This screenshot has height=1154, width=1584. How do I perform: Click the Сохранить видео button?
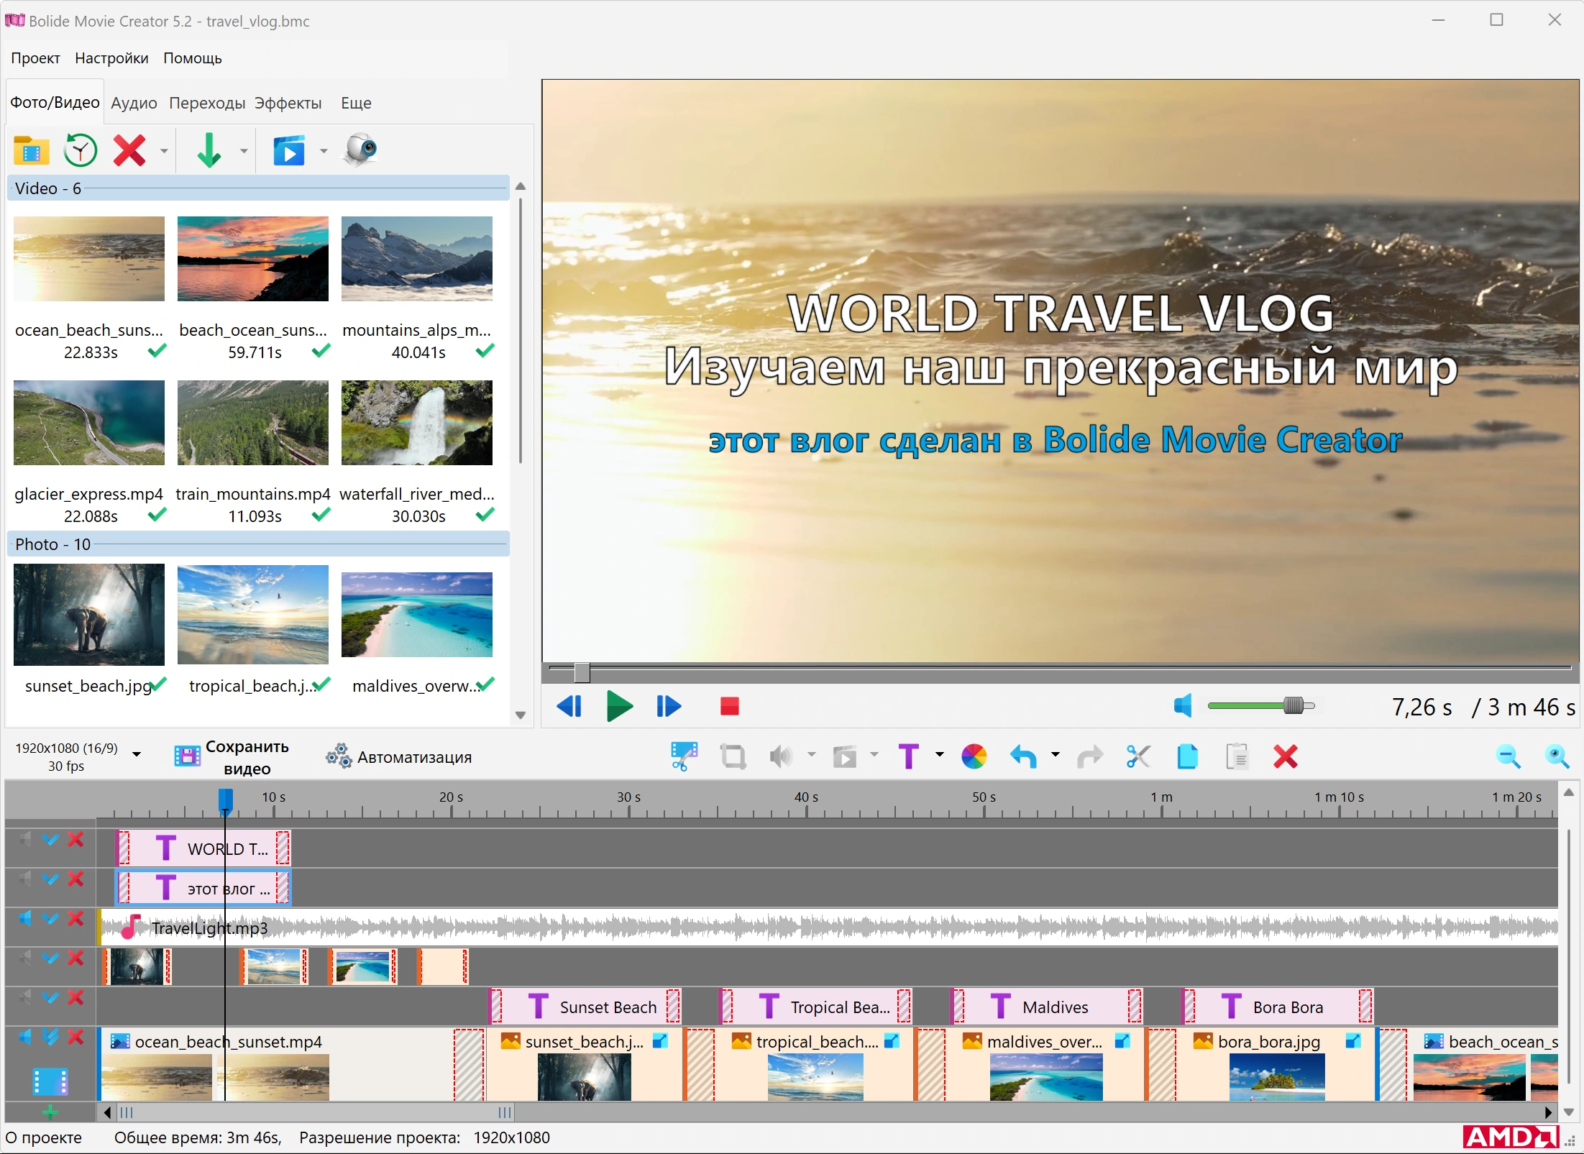[232, 757]
